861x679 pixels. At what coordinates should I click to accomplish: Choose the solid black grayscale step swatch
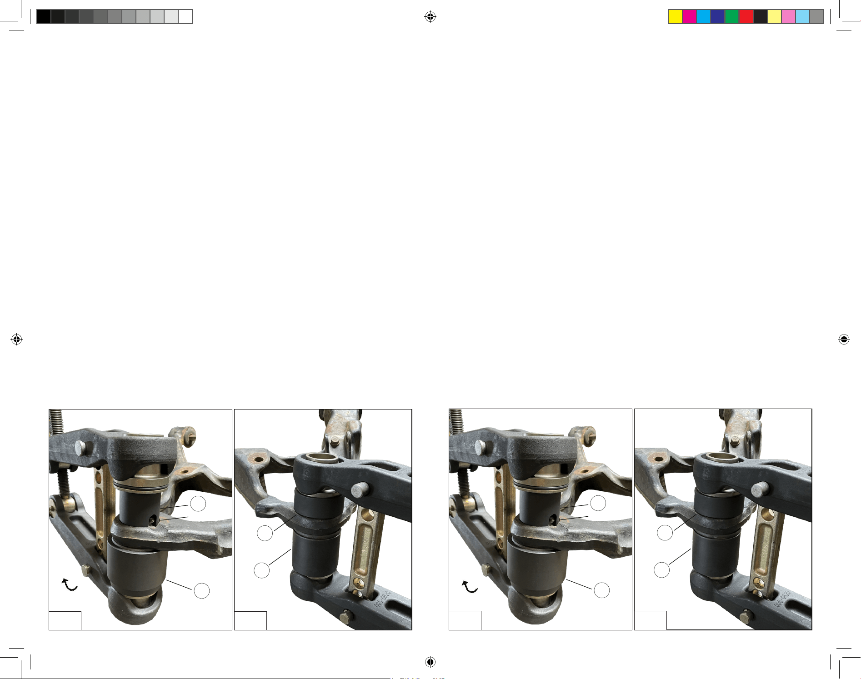(44, 17)
